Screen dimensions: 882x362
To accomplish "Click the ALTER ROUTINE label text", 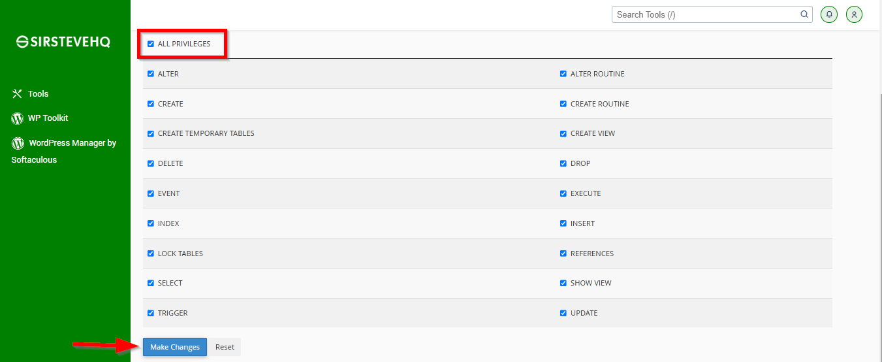I will [597, 74].
